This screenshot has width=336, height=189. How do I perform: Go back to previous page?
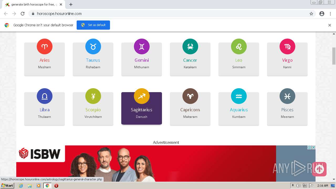6,14
